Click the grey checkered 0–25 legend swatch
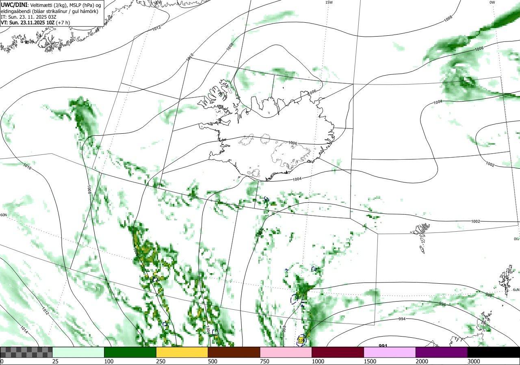 click(x=26, y=352)
